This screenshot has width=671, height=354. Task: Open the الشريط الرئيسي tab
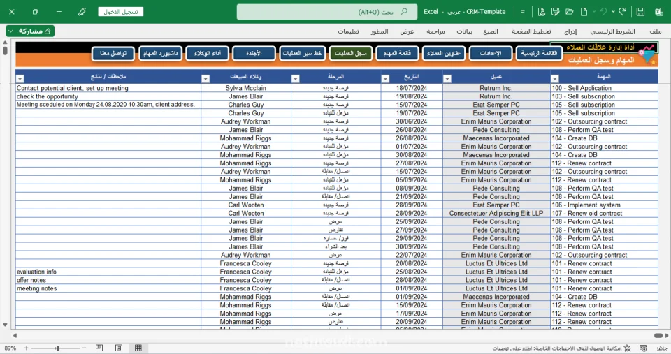click(612, 31)
